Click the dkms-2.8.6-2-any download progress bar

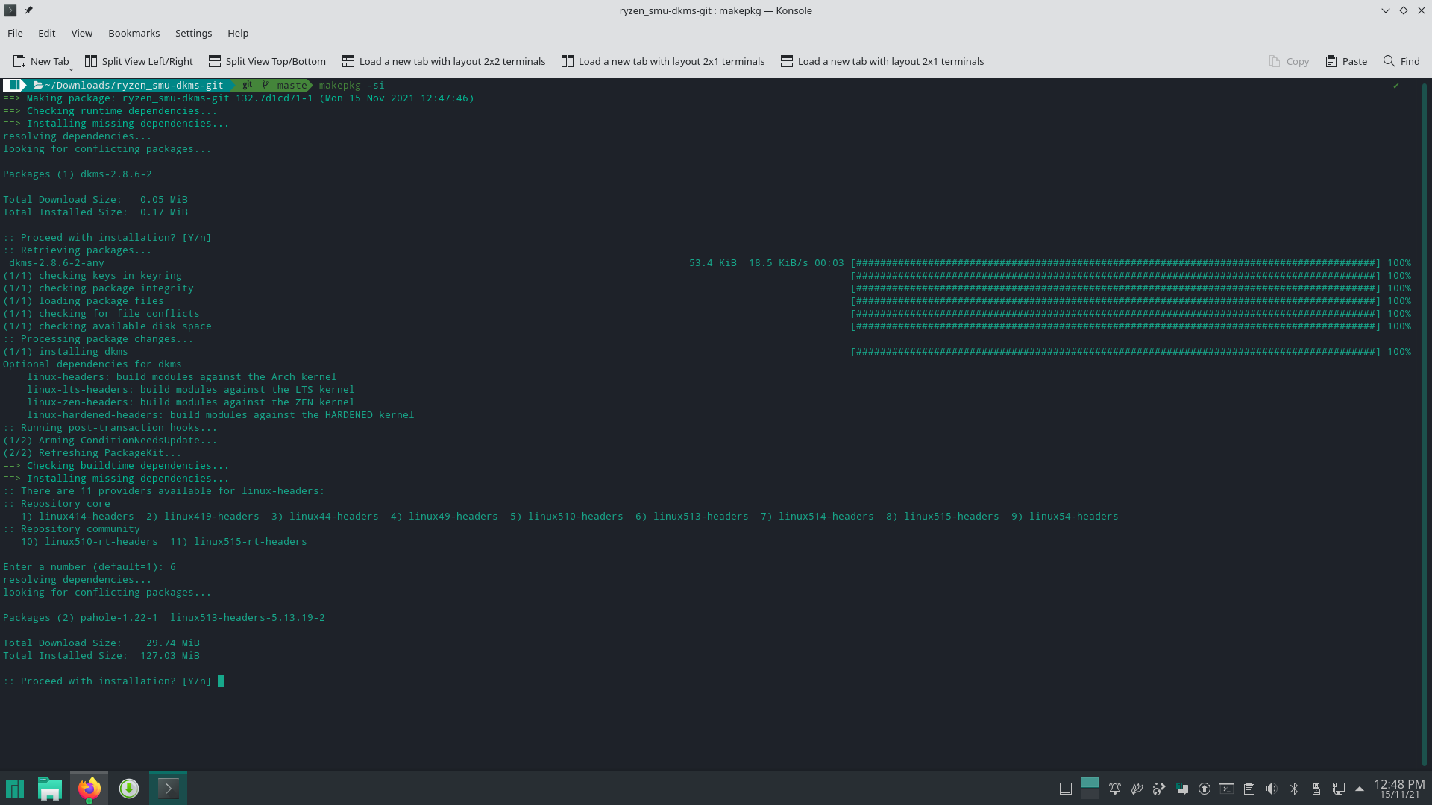(1116, 263)
